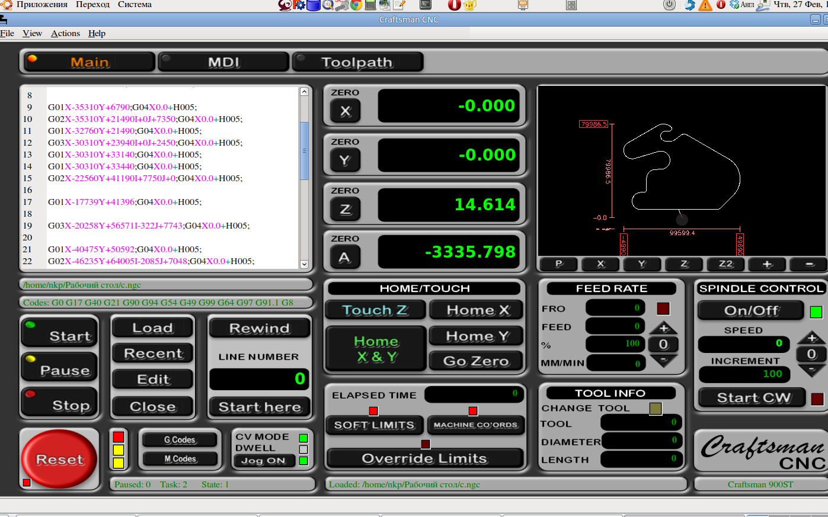This screenshot has height=517, width=828.
Task: Launch Google Chrome from the top panel
Action: pyautogui.click(x=356, y=5)
